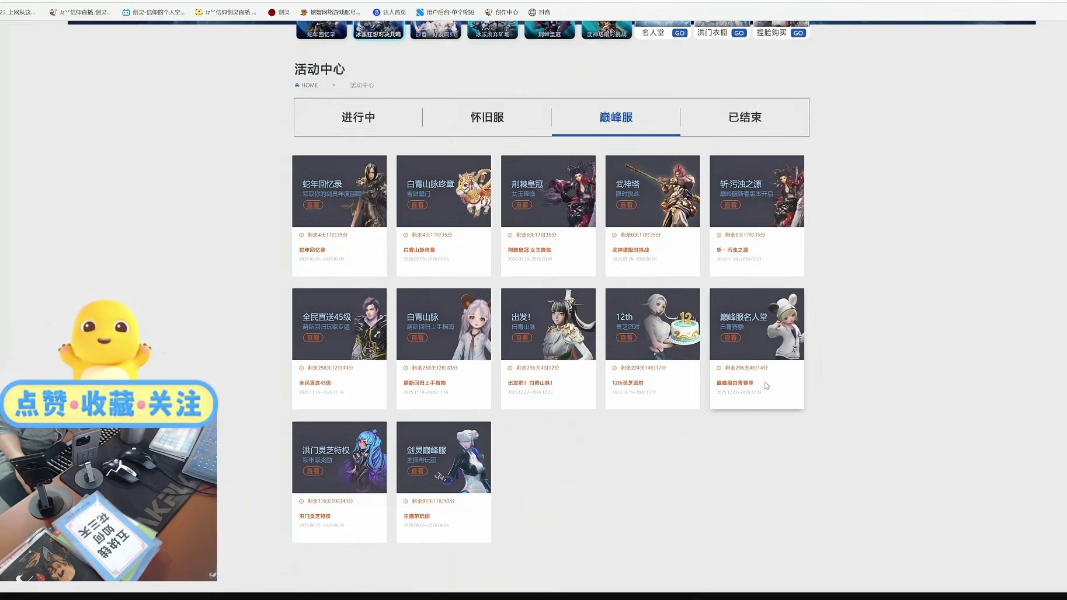Click 查看 on the 武神塔 card
Screen dimensions: 1067x600
tap(625, 205)
